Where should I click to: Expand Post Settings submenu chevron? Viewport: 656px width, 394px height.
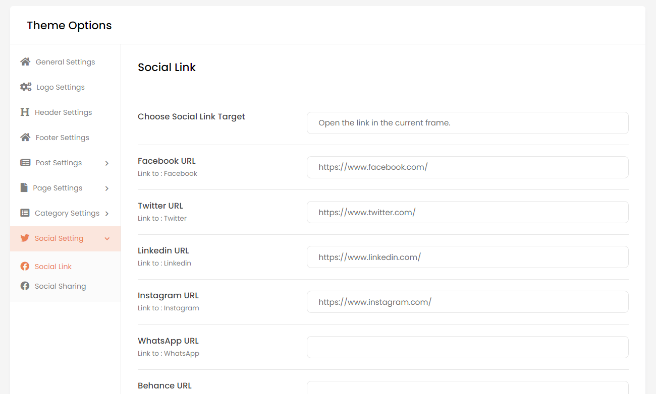[x=107, y=163]
